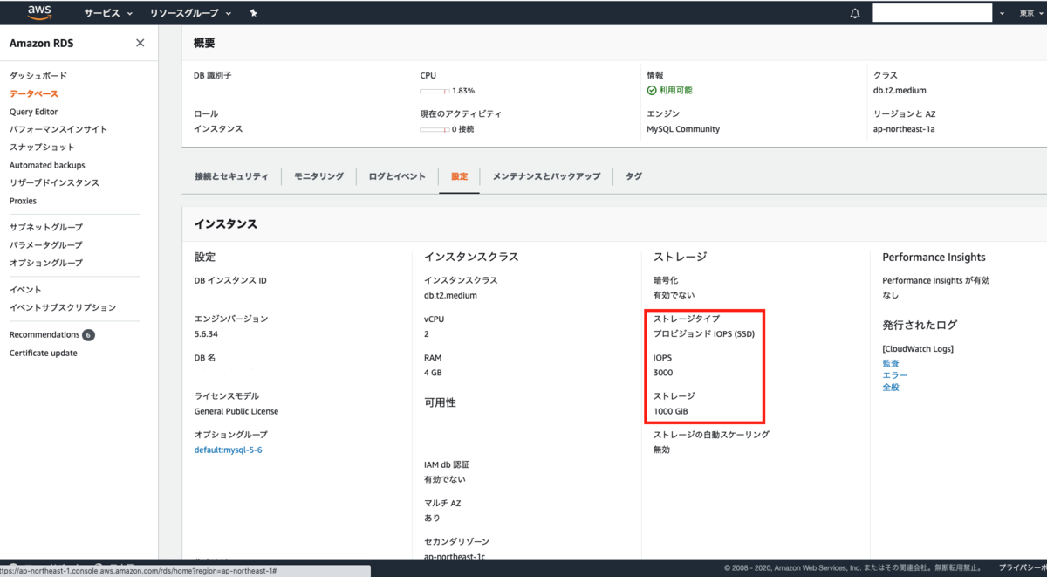Click the green available status icon

click(652, 90)
